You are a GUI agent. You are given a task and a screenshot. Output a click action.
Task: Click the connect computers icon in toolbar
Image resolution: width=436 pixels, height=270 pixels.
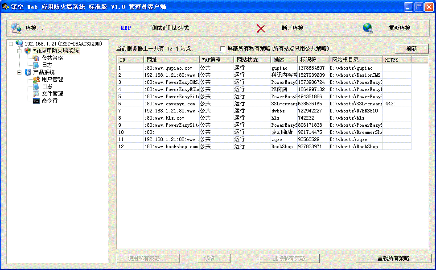(16, 28)
